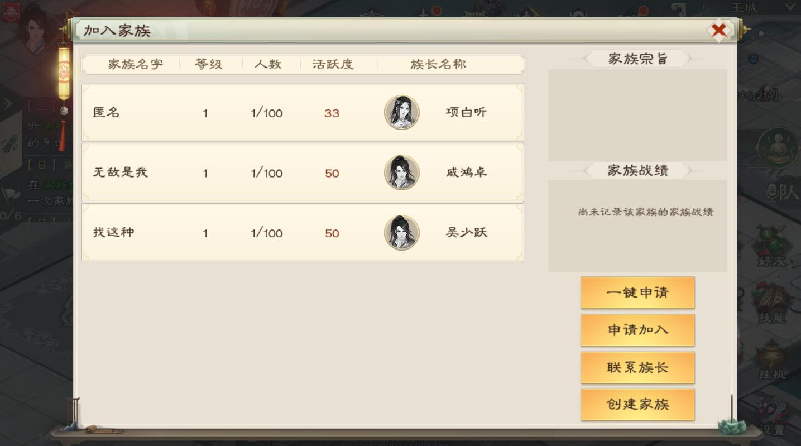Click the 创建家族 button
This screenshot has height=446, width=801.
coord(637,404)
